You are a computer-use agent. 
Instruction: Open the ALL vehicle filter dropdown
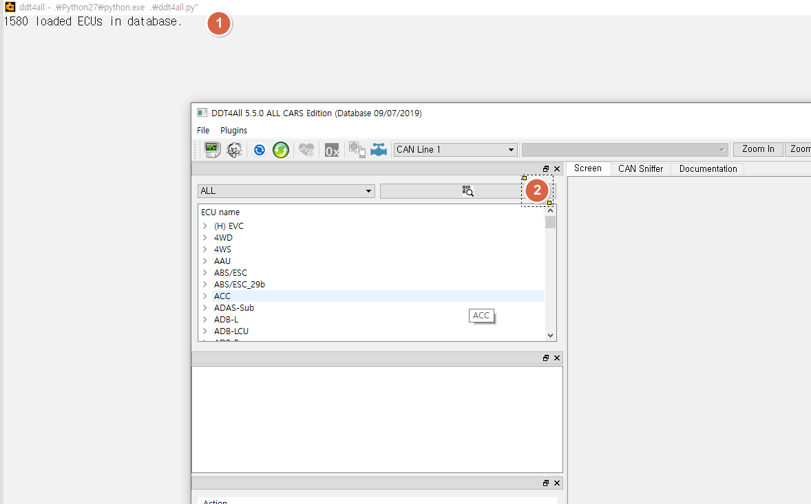click(286, 191)
